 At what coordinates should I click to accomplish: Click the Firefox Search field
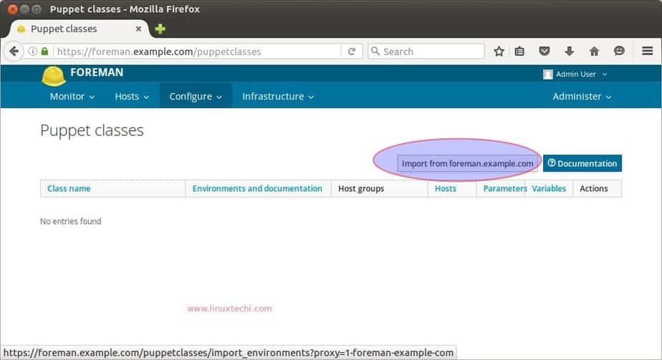(426, 52)
